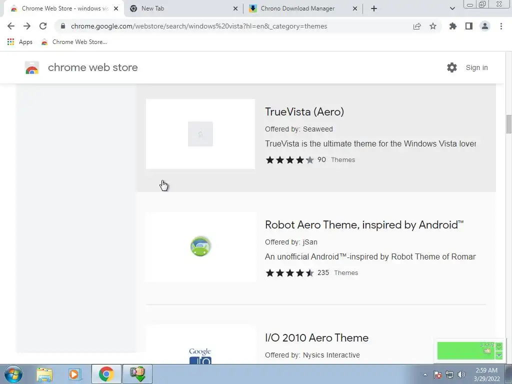
Task: Open the Windows Start menu
Action: [x=13, y=374]
